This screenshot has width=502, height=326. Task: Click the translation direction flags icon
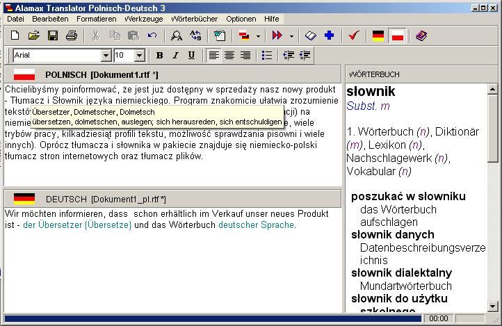[x=244, y=35]
